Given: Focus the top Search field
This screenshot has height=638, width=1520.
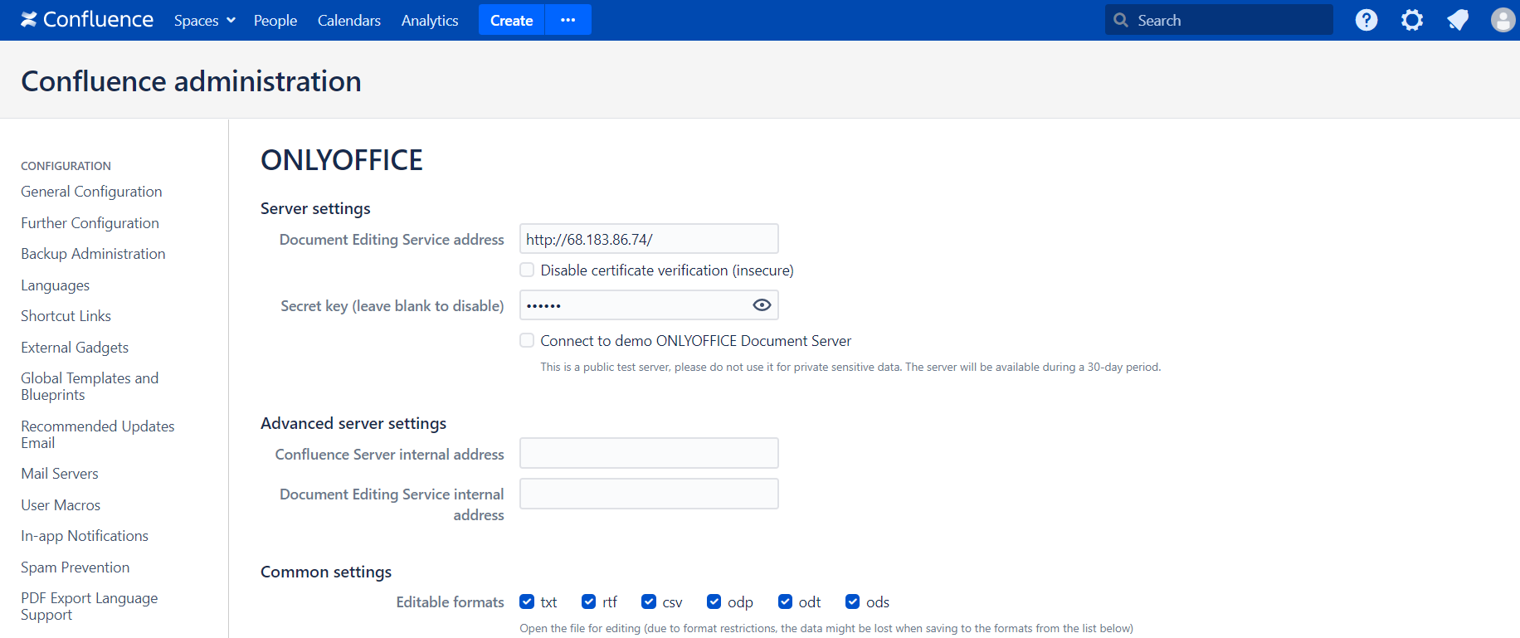Looking at the screenshot, I should click(x=1219, y=20).
